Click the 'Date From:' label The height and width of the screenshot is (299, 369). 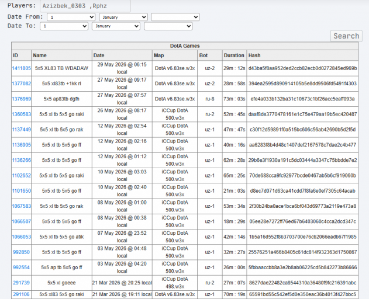coord(25,17)
